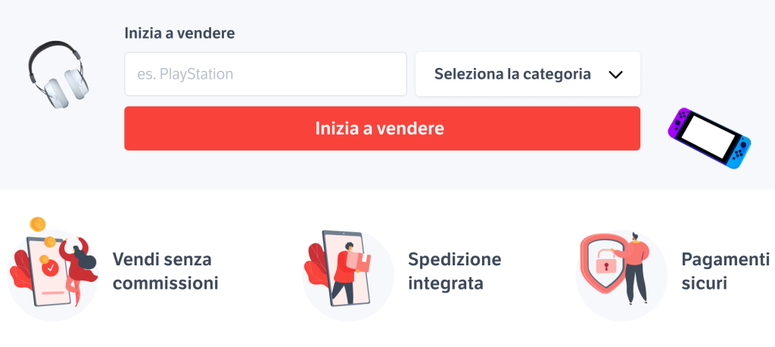Click the red leaves behind the delivery tablet

[314, 265]
